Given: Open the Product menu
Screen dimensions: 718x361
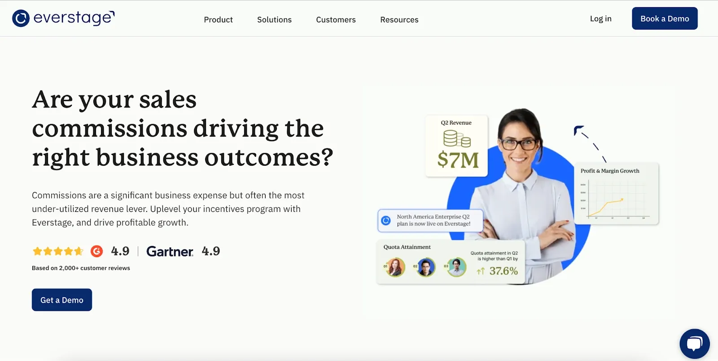Looking at the screenshot, I should coord(218,20).
